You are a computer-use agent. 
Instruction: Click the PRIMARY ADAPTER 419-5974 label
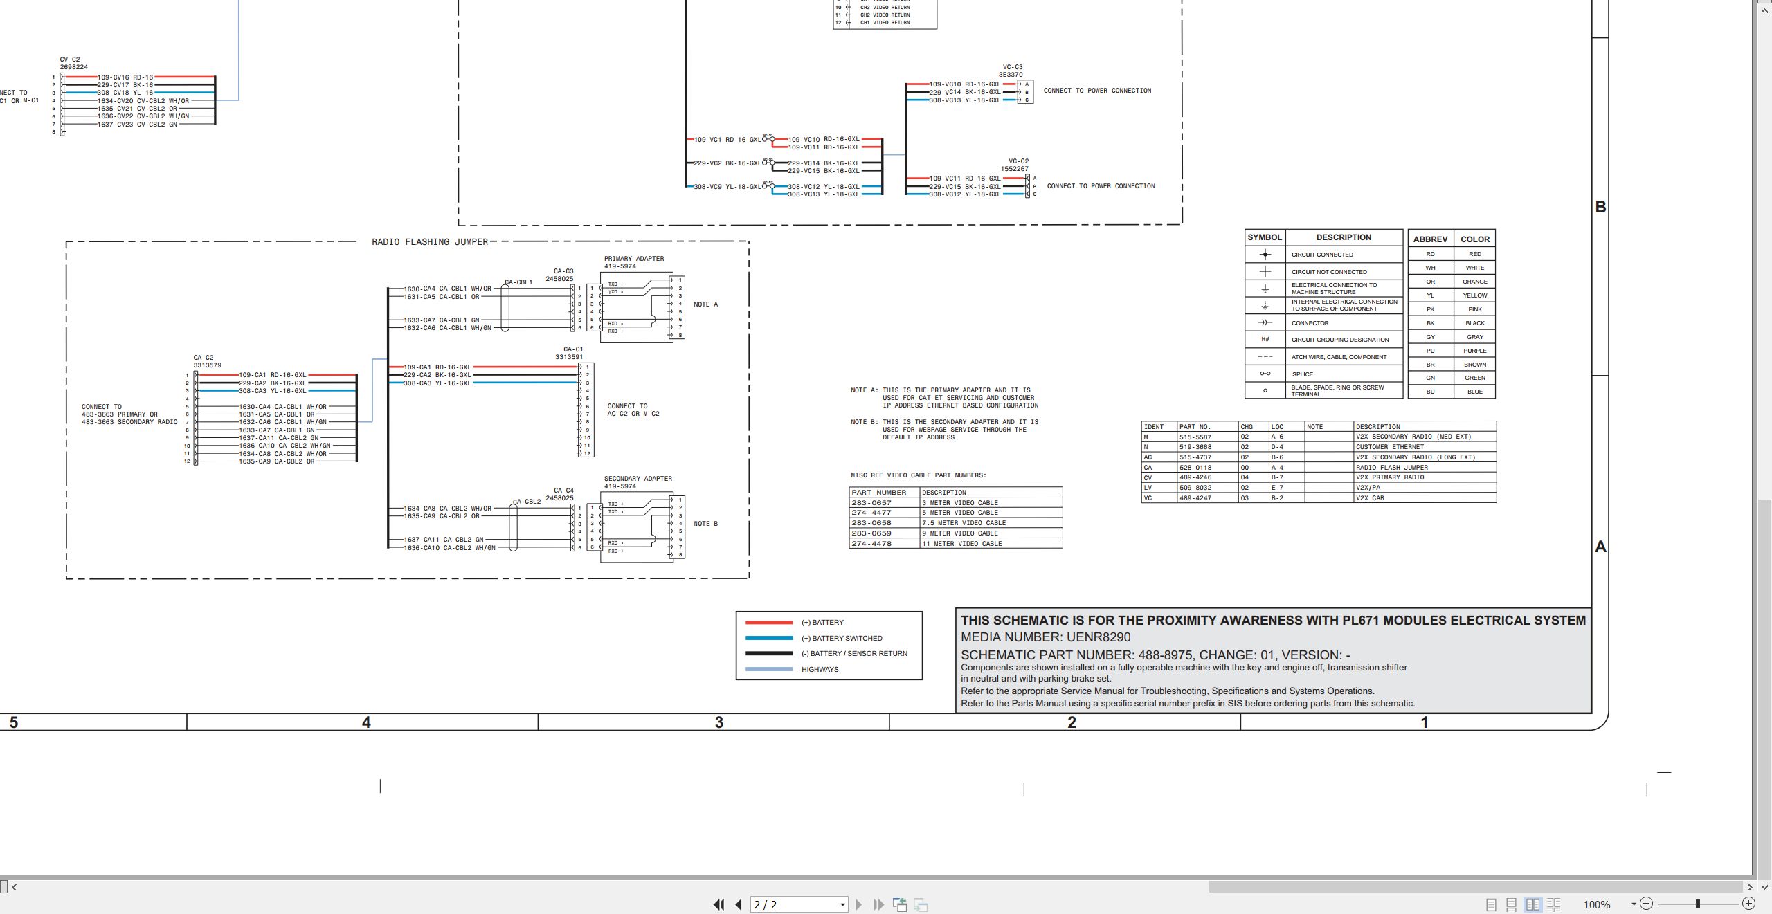tap(633, 262)
